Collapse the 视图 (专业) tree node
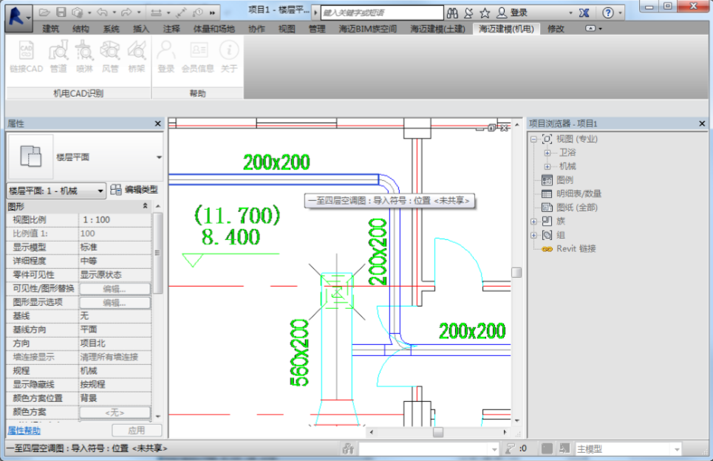The image size is (713, 461). [534, 139]
